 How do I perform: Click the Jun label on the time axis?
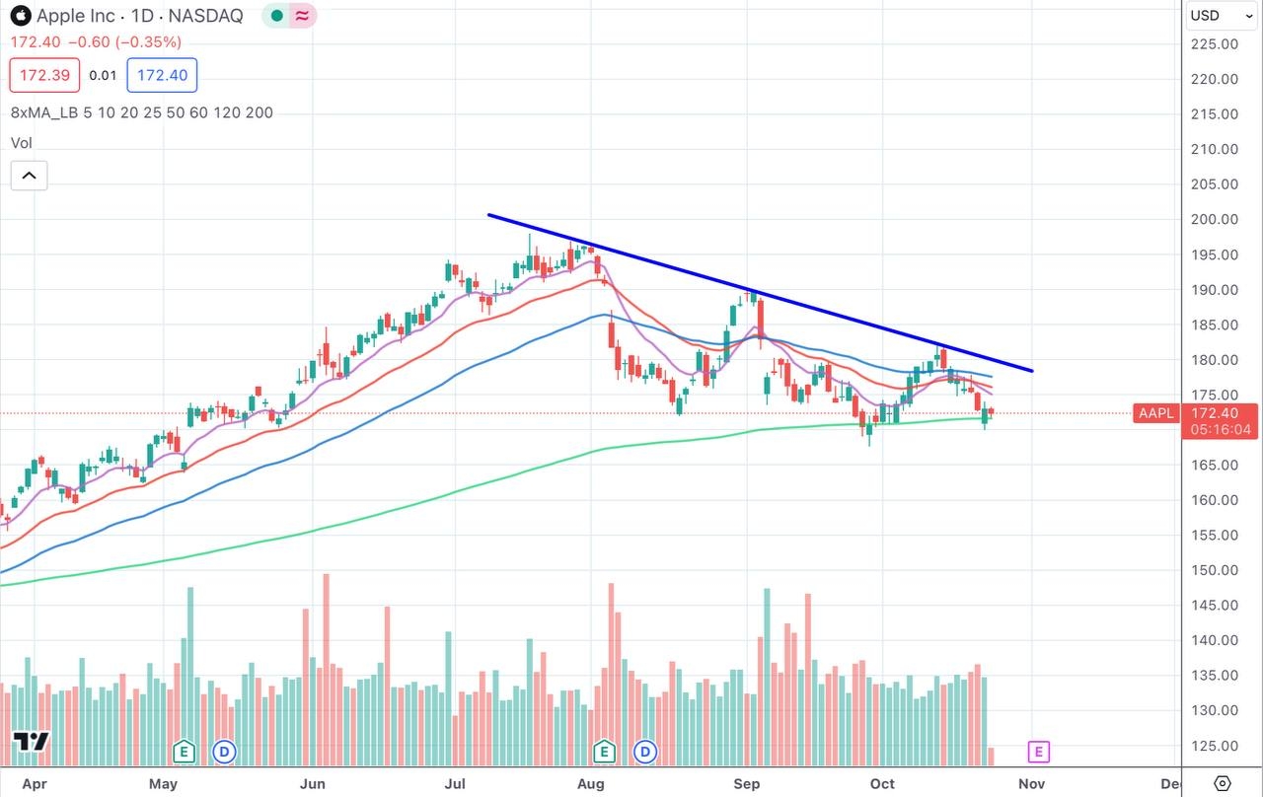click(313, 783)
